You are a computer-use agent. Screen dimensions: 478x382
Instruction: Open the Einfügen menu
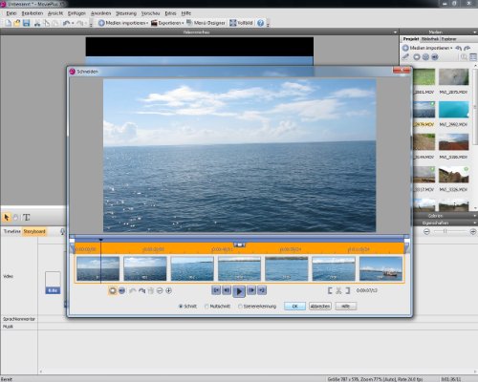(76, 13)
